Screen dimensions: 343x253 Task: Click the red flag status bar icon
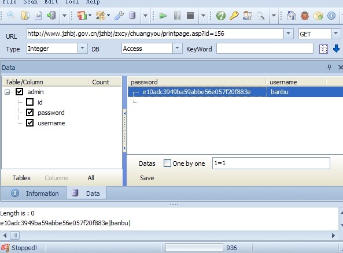point(5,248)
